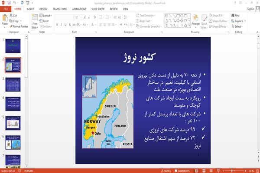This screenshot has width=260, height=173.
Task: Align text left in paragraph
Action: (101, 25)
